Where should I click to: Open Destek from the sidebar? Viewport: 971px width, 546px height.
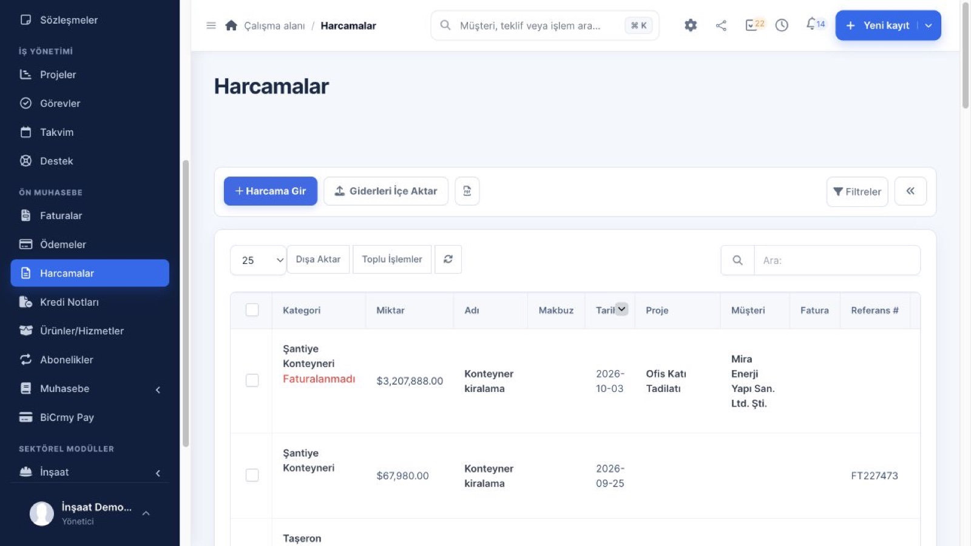(x=90, y=161)
